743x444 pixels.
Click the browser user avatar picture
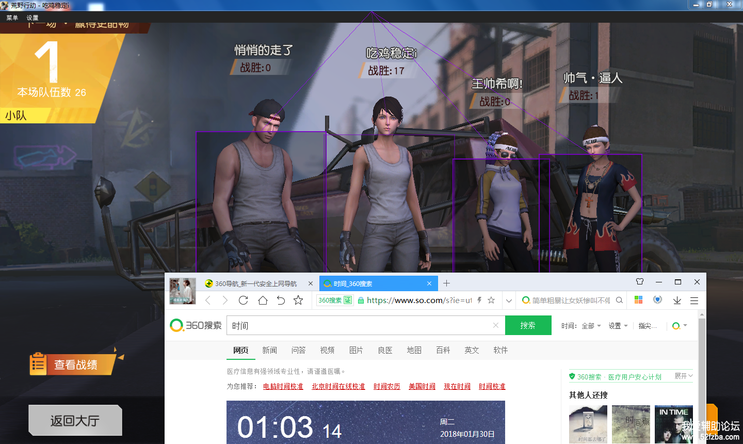tap(183, 291)
